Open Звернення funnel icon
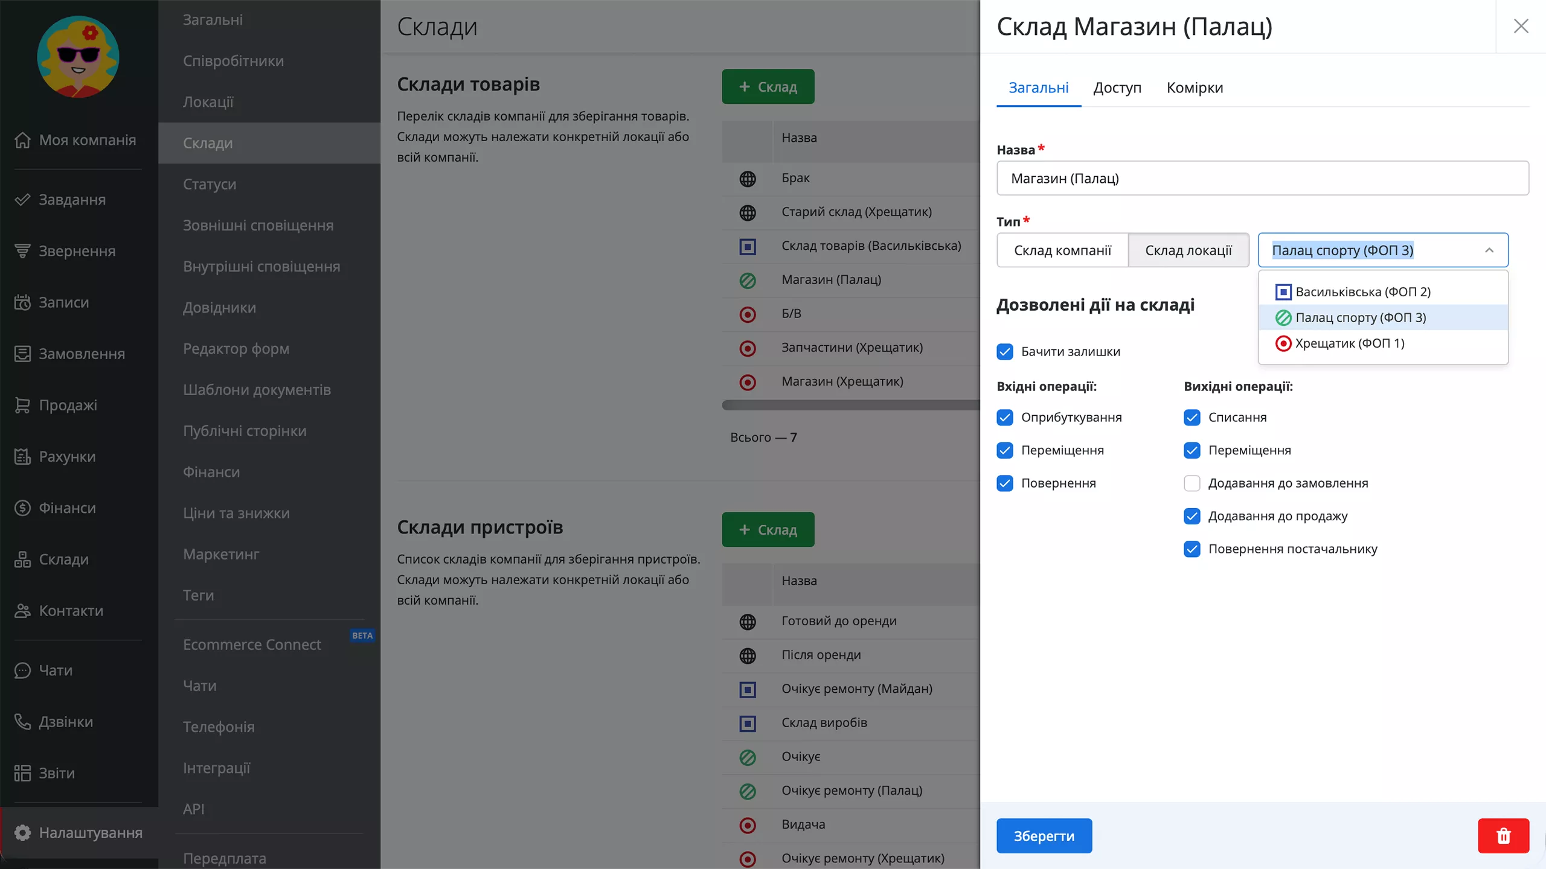This screenshot has width=1546, height=869. point(22,251)
